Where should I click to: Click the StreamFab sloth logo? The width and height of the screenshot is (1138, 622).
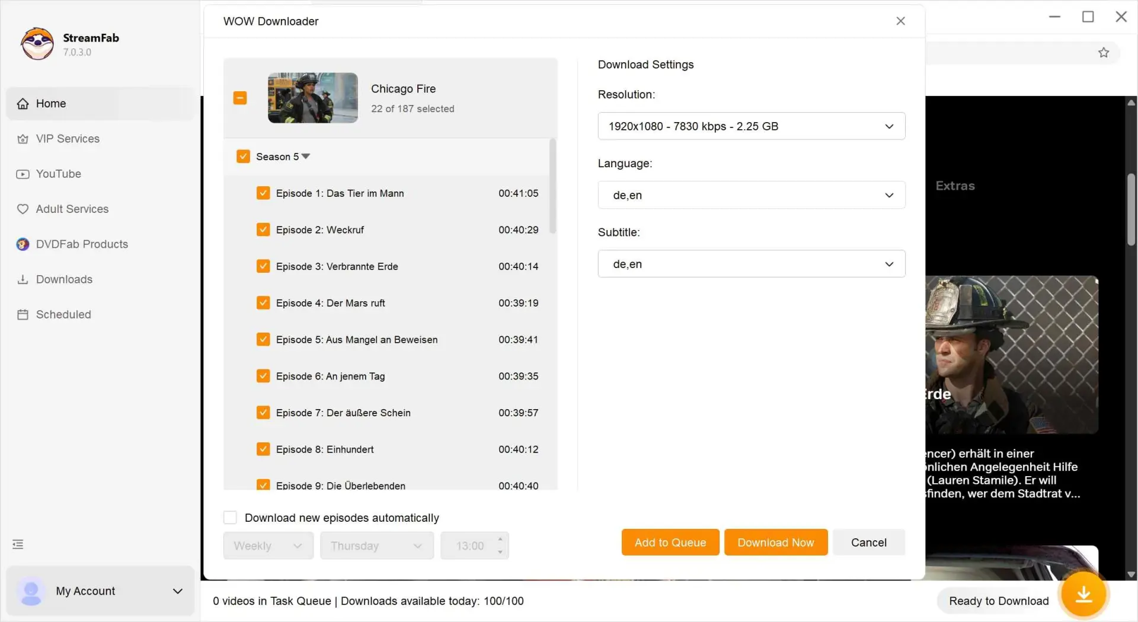pyautogui.click(x=37, y=44)
